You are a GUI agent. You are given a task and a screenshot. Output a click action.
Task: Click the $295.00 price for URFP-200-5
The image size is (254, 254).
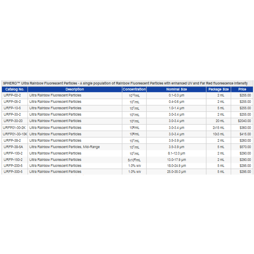245,166
